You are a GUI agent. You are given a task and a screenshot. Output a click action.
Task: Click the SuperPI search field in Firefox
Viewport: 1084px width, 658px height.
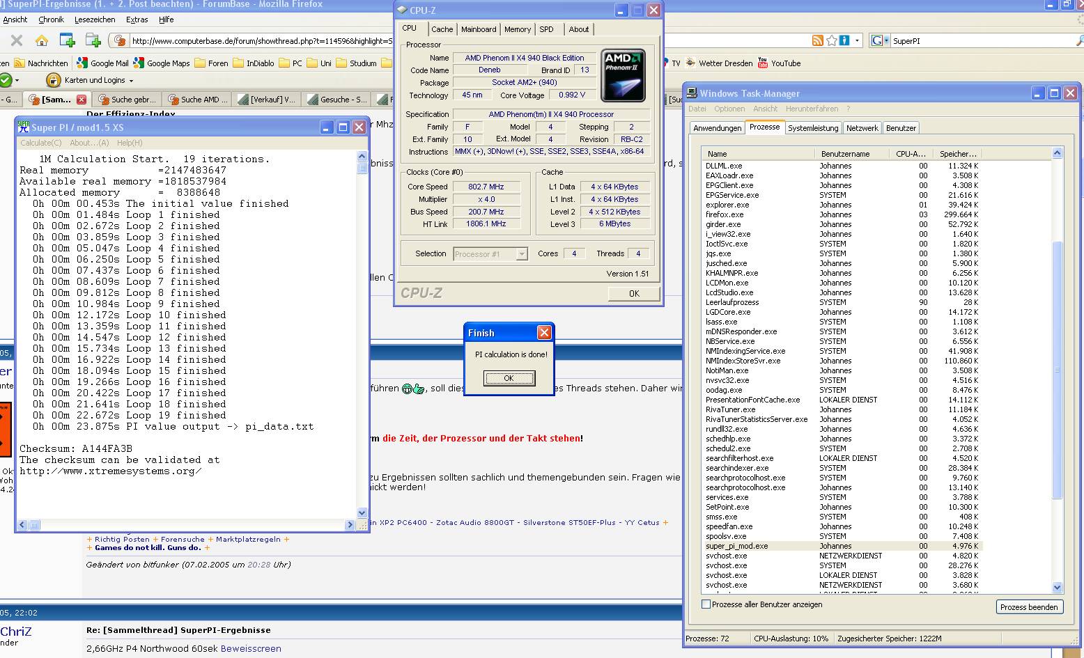[982, 40]
